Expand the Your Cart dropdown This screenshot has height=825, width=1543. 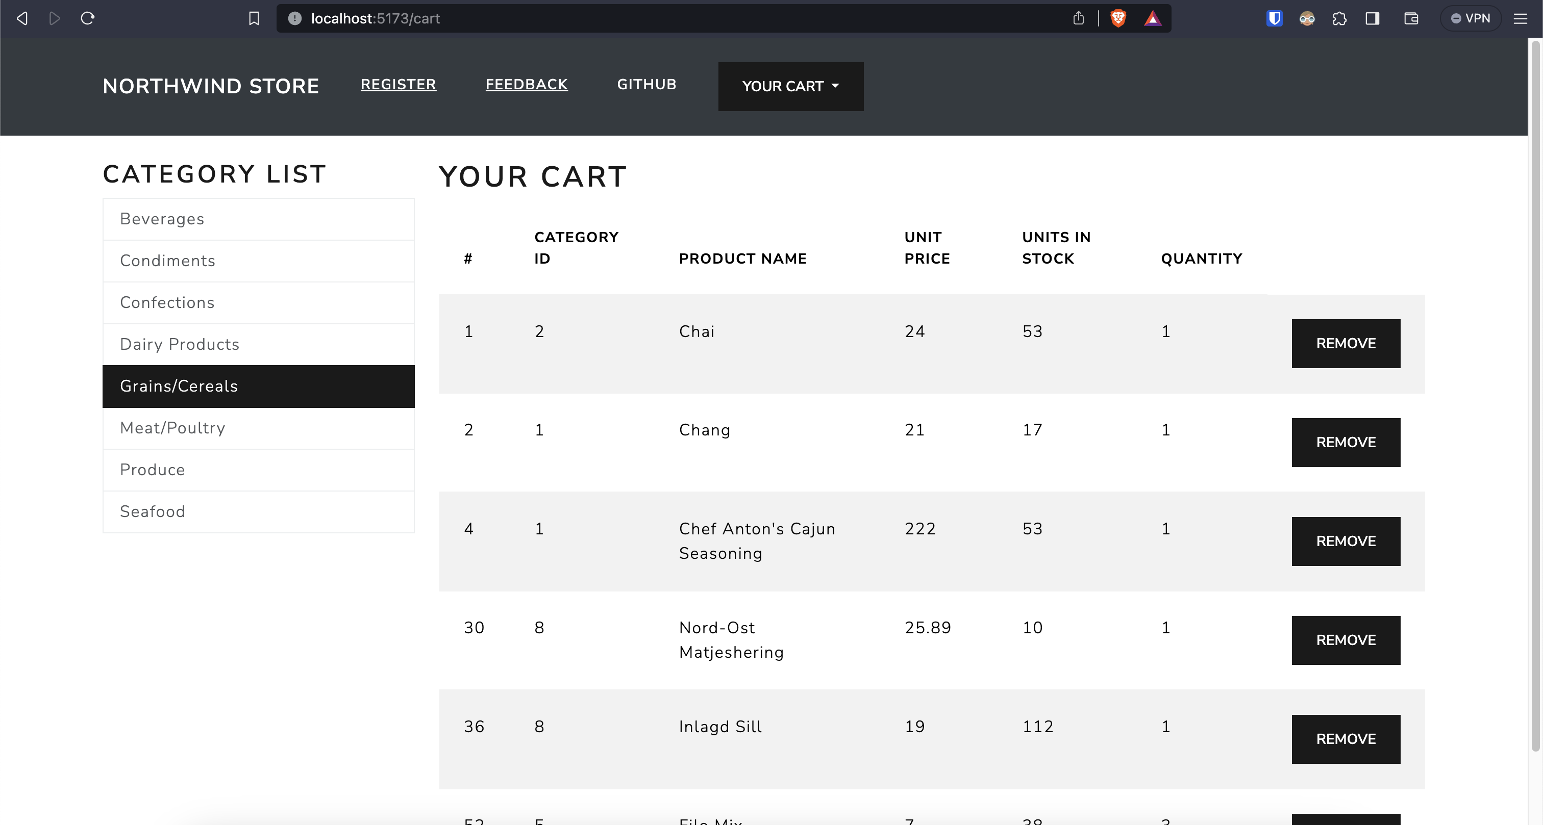[x=790, y=86]
